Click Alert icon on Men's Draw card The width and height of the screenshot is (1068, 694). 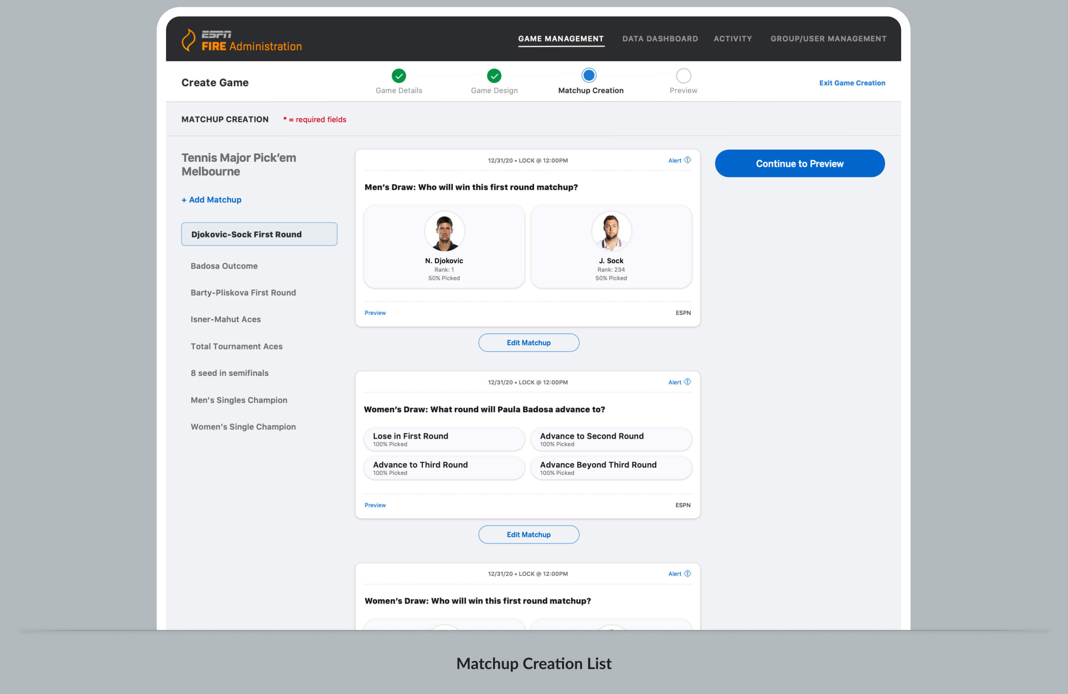(x=687, y=160)
